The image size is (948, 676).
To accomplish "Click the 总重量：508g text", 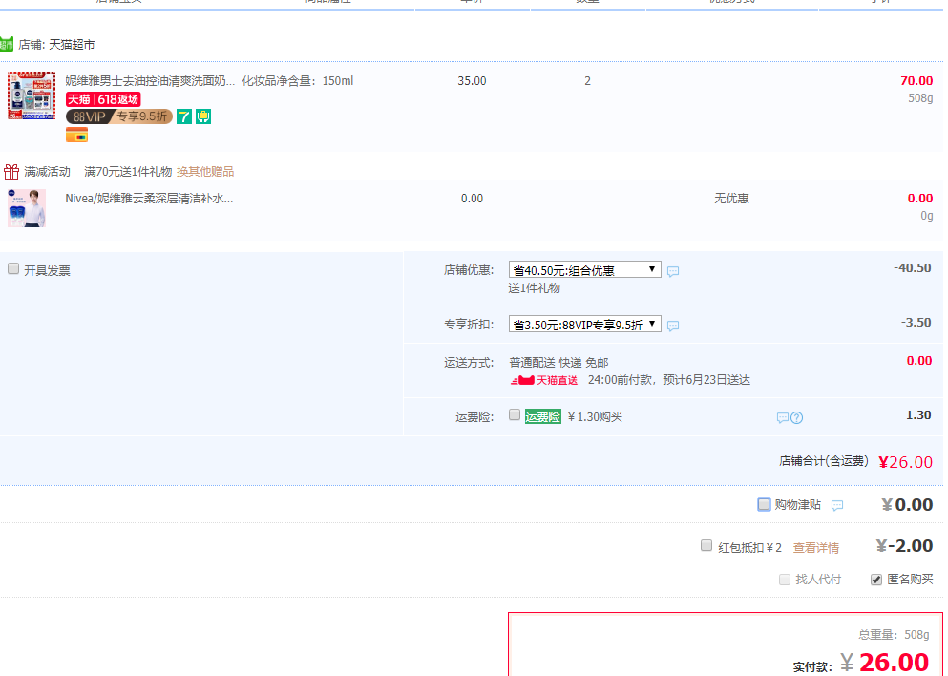I will pyautogui.click(x=894, y=635).
